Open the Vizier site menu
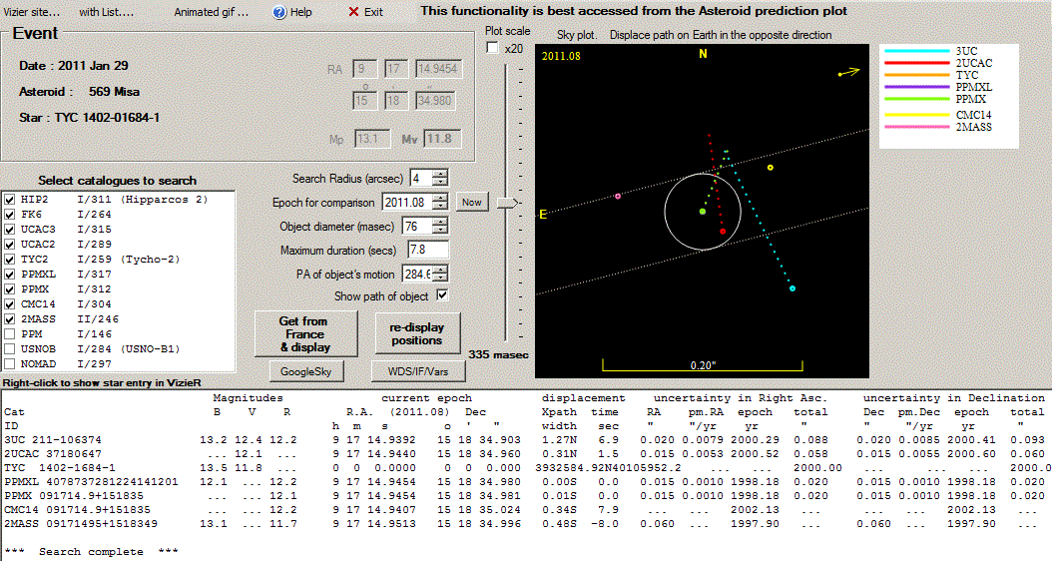The image size is (1052, 561). [x=32, y=12]
